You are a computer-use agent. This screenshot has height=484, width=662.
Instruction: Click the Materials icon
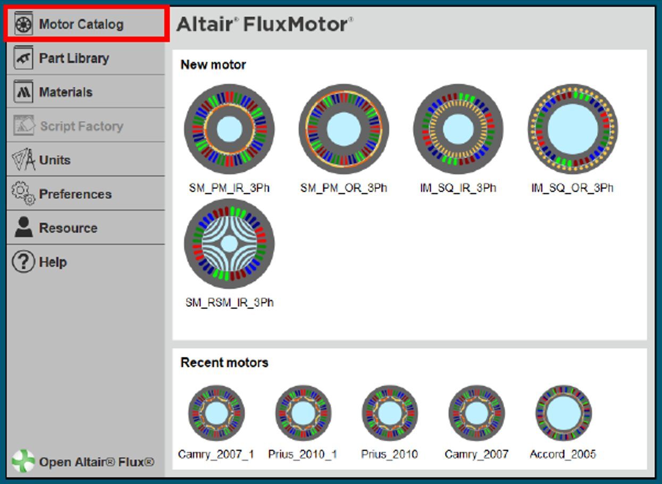23,92
